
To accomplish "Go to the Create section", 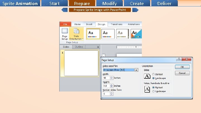I will (x=137, y=3).
